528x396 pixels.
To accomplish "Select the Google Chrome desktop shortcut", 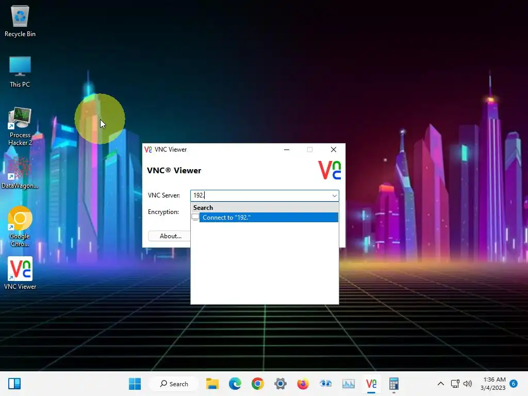I will 20,226.
